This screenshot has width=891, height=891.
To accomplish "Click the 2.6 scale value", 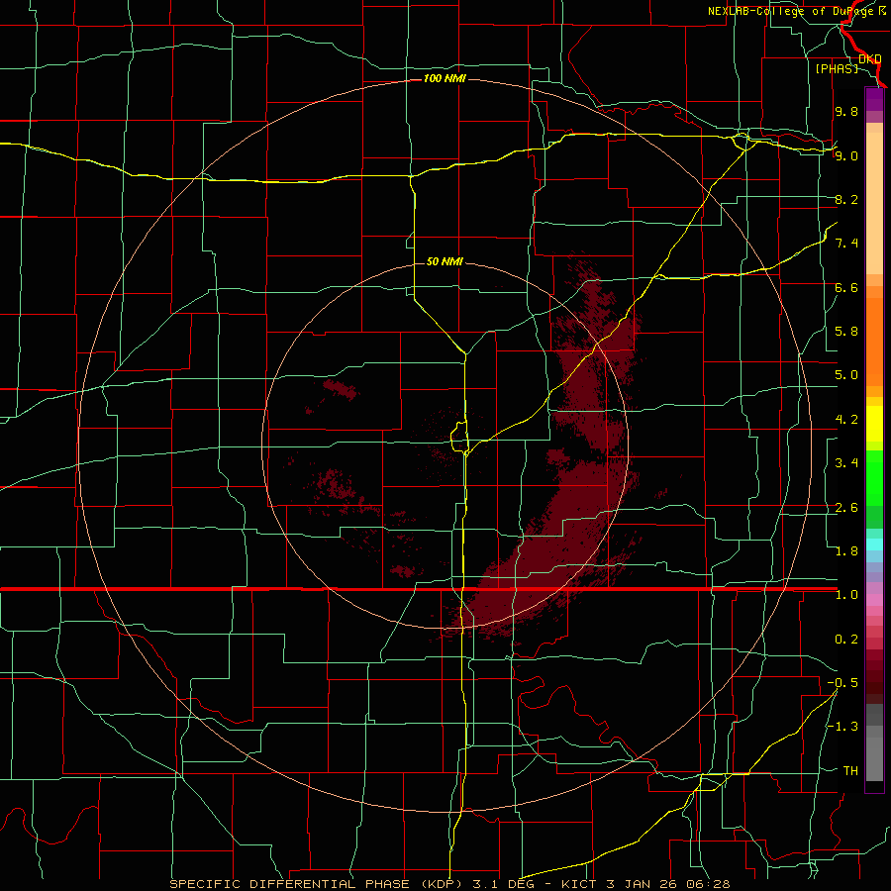I will [x=846, y=508].
